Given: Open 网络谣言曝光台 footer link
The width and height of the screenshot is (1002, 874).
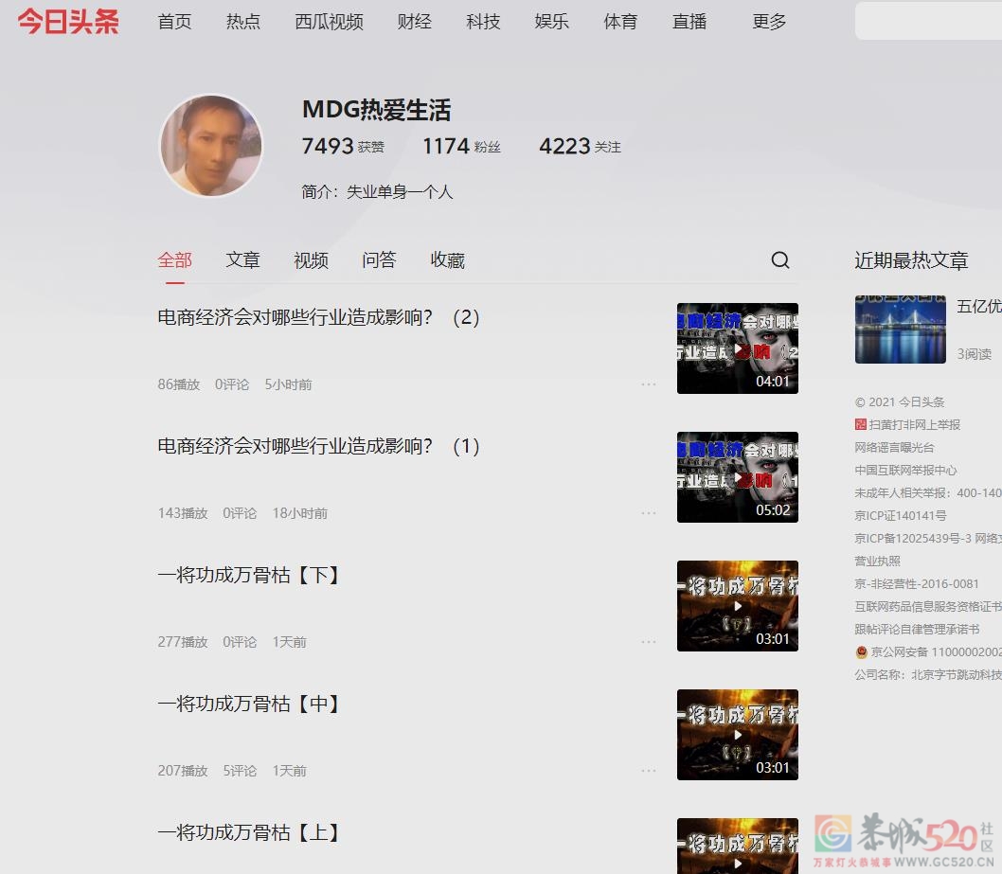Looking at the screenshot, I should pyautogui.click(x=895, y=447).
